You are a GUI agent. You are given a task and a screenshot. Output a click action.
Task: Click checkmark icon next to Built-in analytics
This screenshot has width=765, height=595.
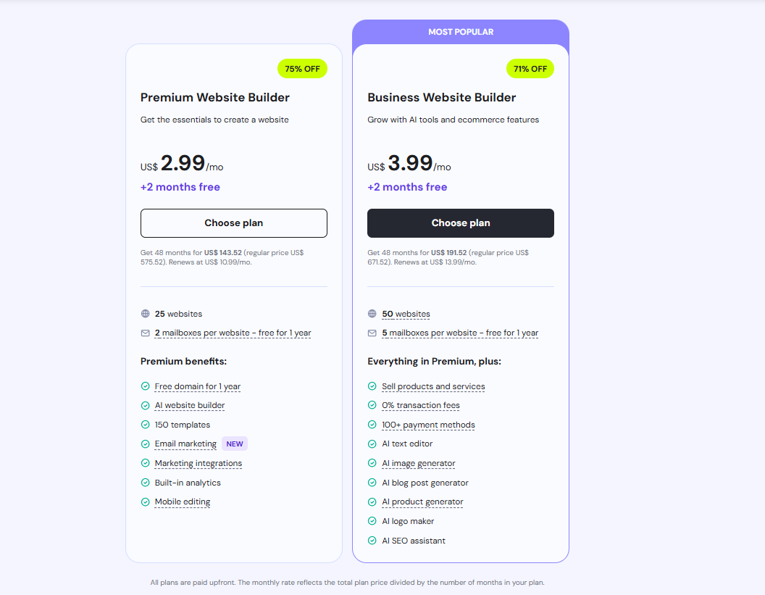(145, 483)
